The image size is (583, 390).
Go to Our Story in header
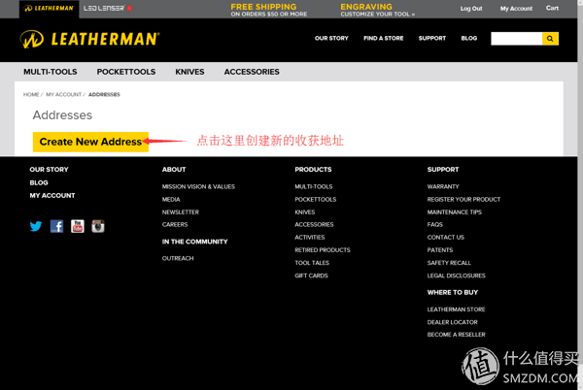pyautogui.click(x=331, y=38)
